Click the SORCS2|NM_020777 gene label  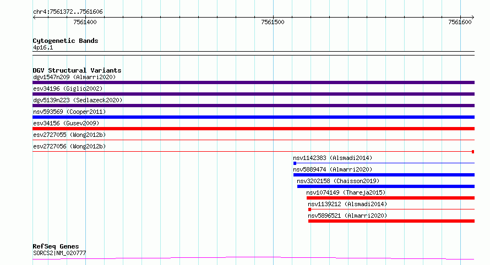[x=59, y=253]
